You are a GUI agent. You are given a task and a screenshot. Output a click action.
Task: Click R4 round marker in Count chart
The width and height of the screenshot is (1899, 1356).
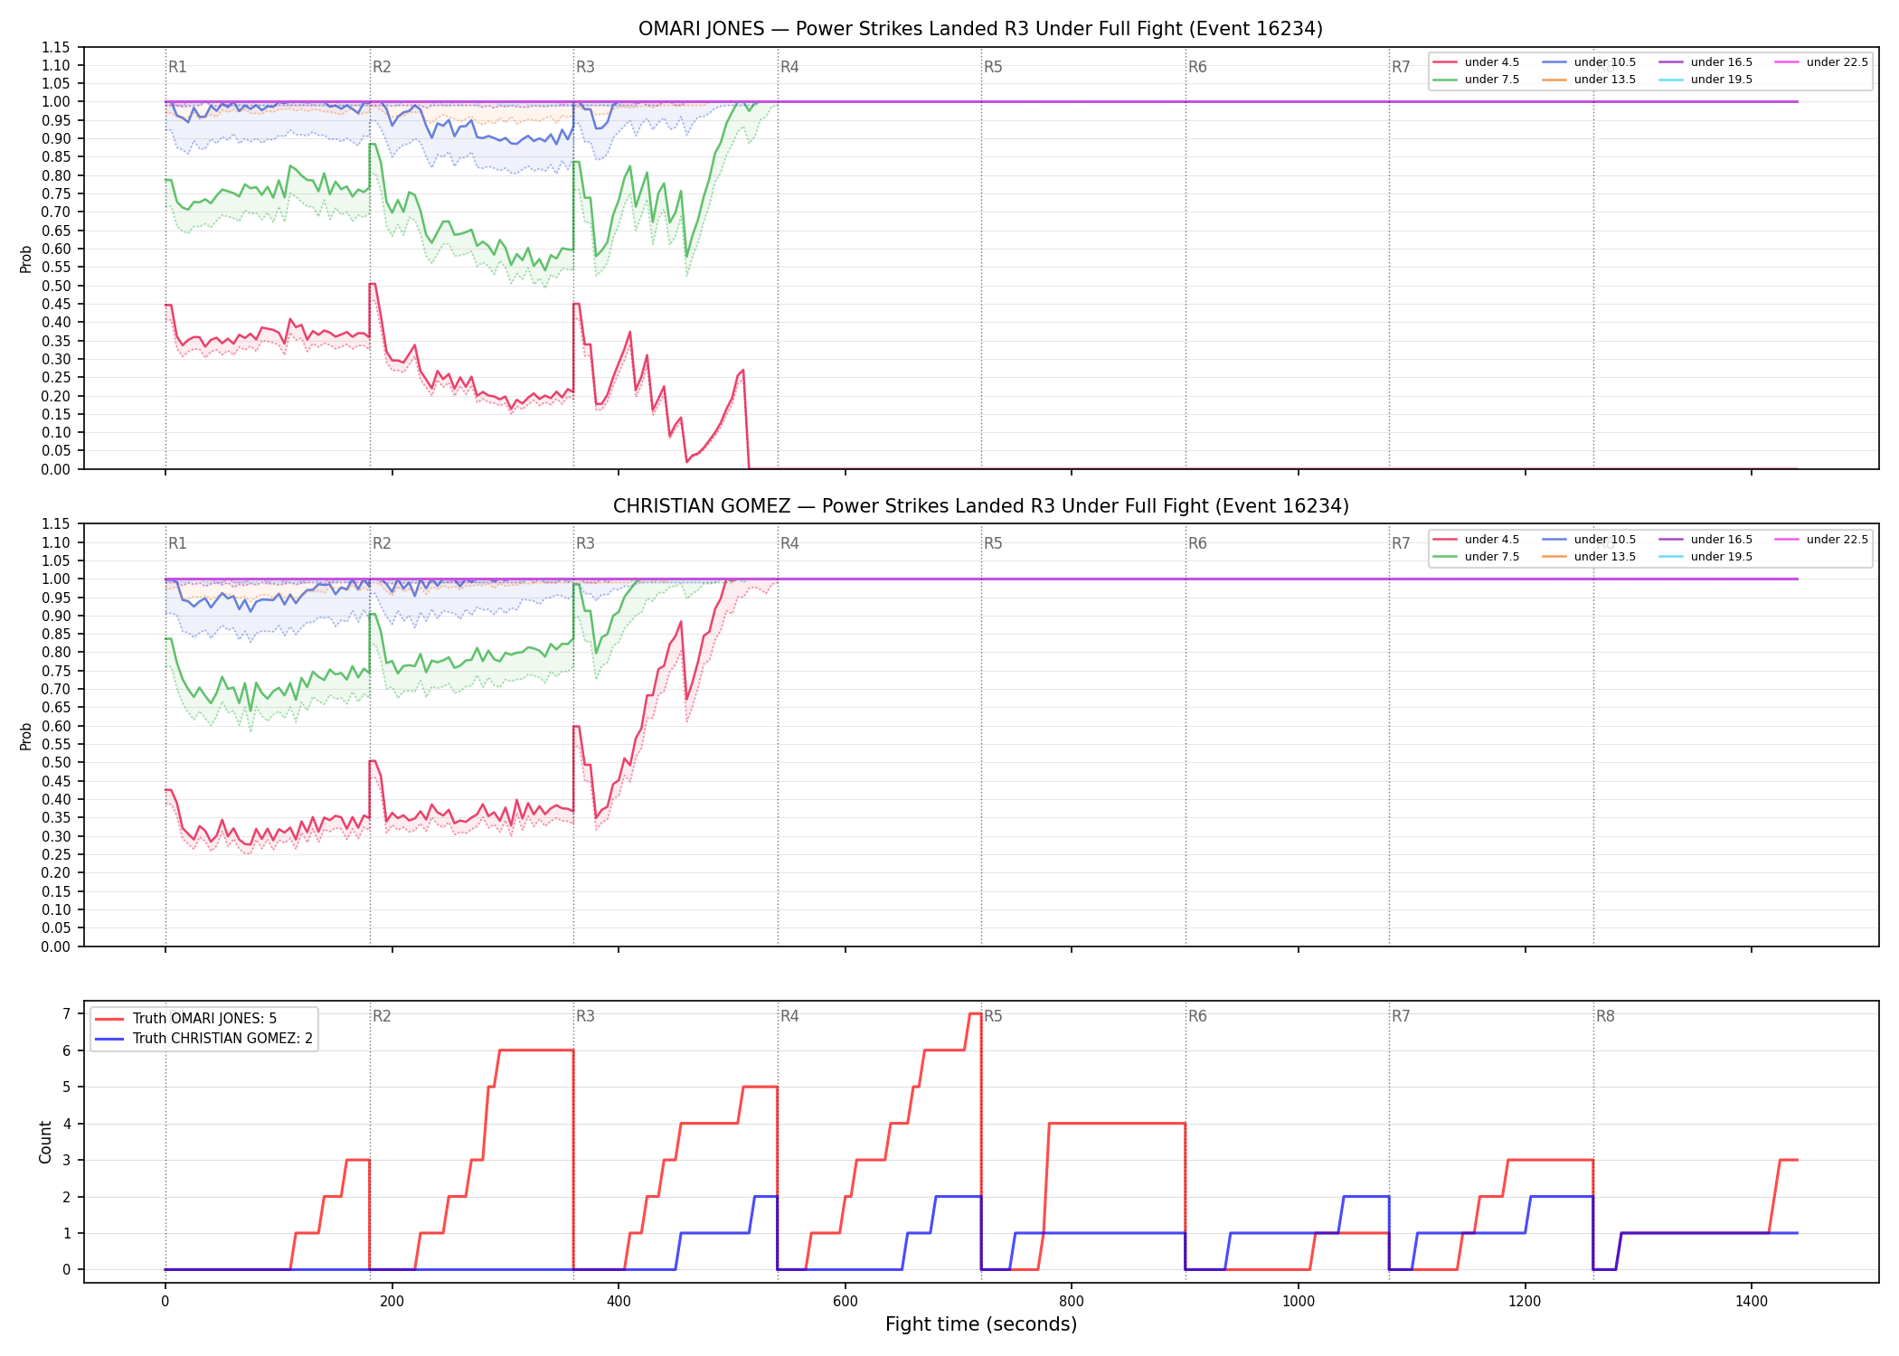click(x=789, y=1016)
